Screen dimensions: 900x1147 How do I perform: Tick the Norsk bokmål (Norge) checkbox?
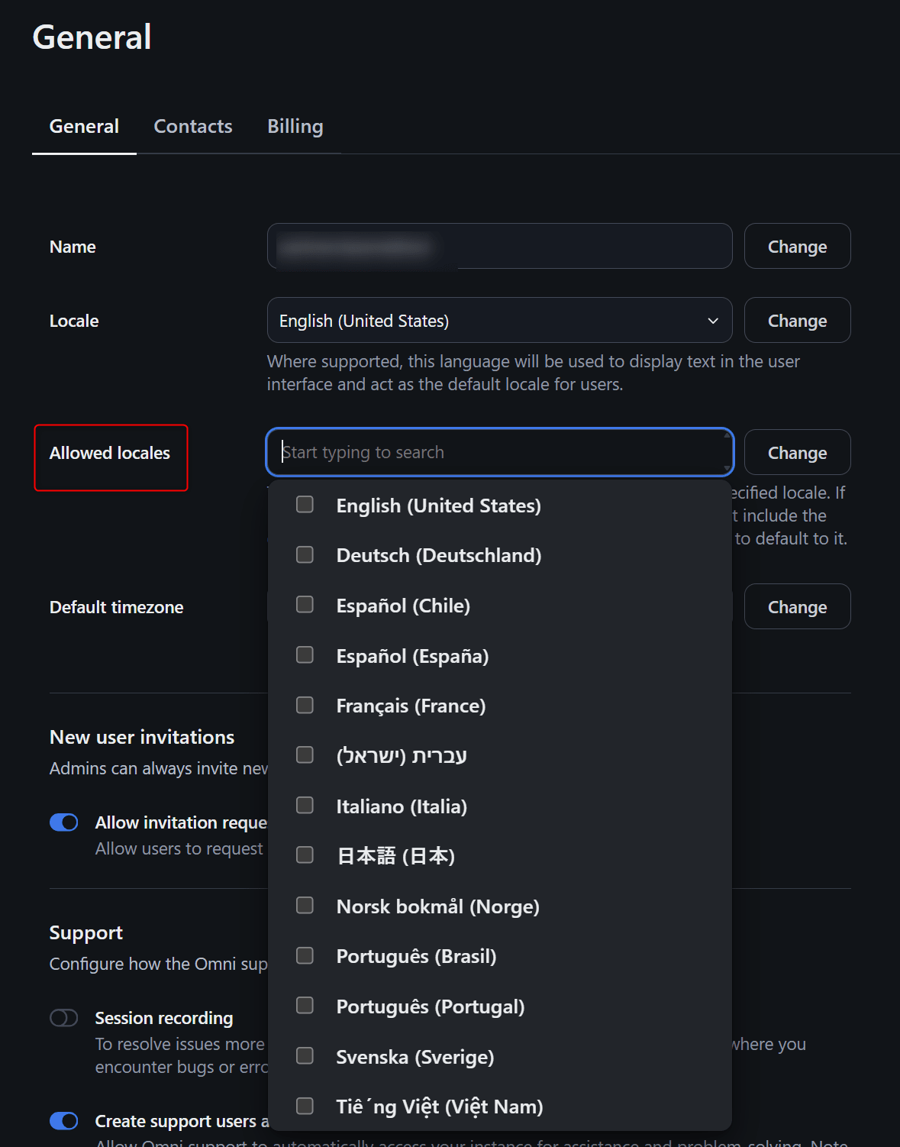pyautogui.click(x=305, y=906)
